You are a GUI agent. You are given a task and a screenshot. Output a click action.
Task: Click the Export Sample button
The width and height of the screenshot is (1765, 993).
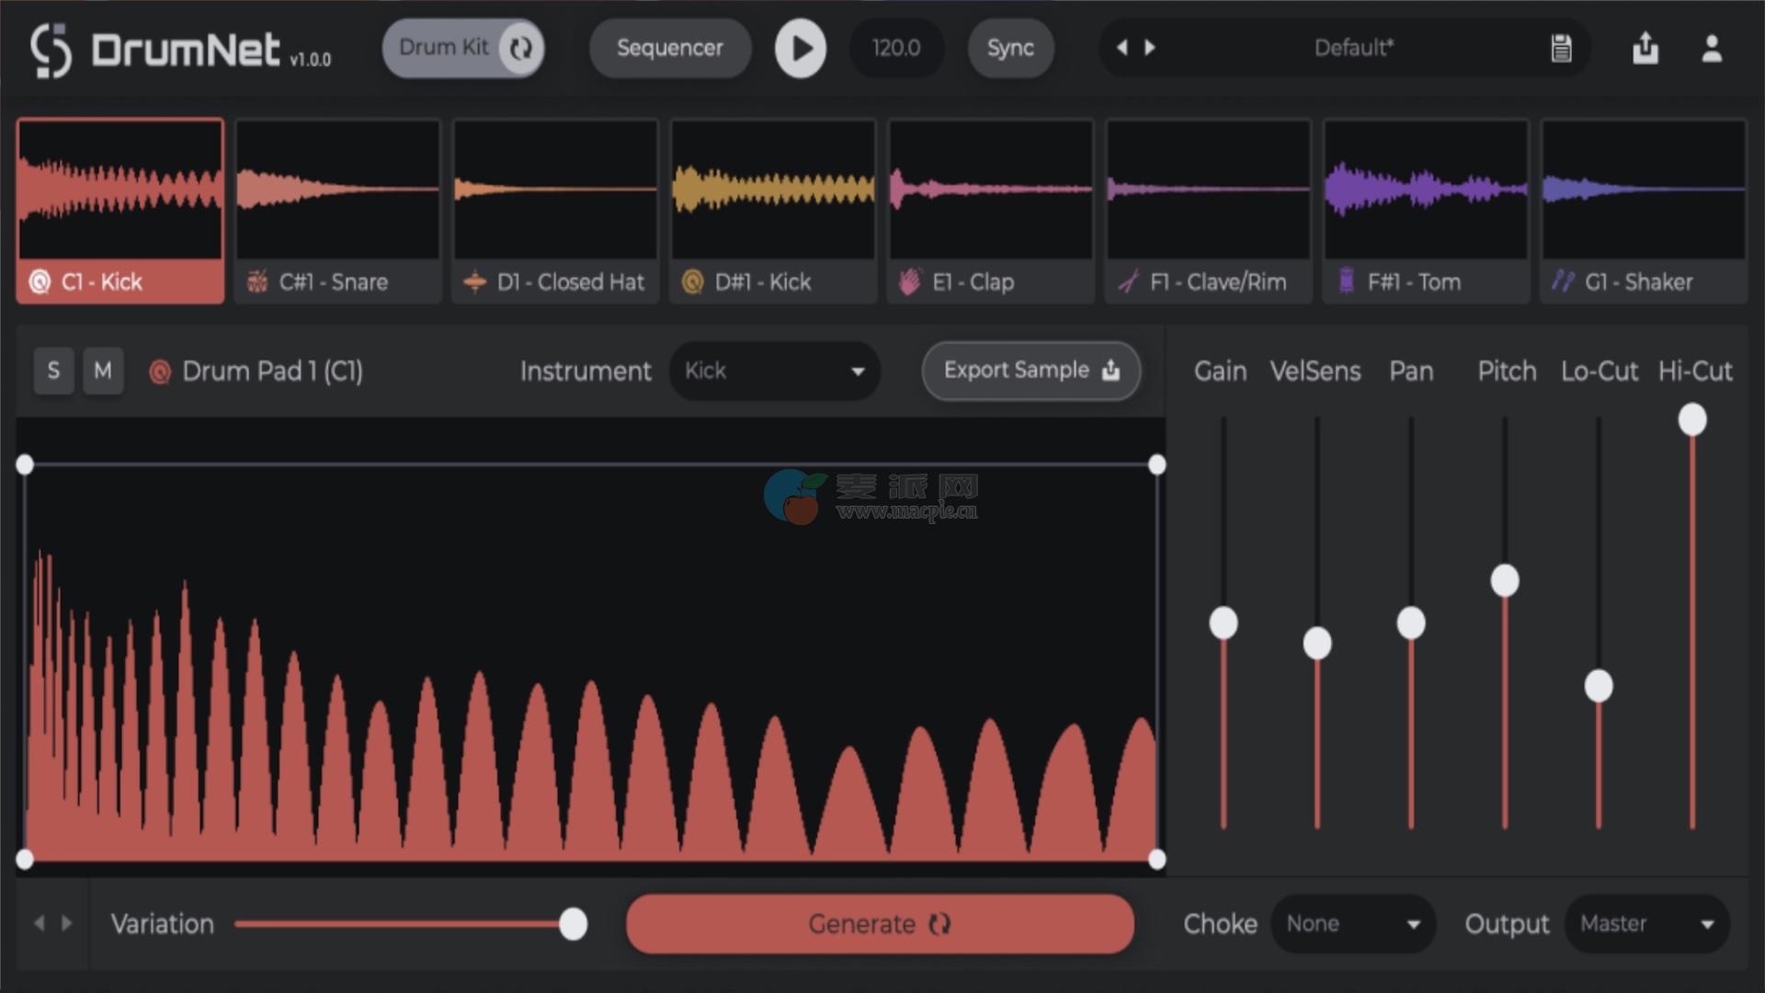[1031, 371]
